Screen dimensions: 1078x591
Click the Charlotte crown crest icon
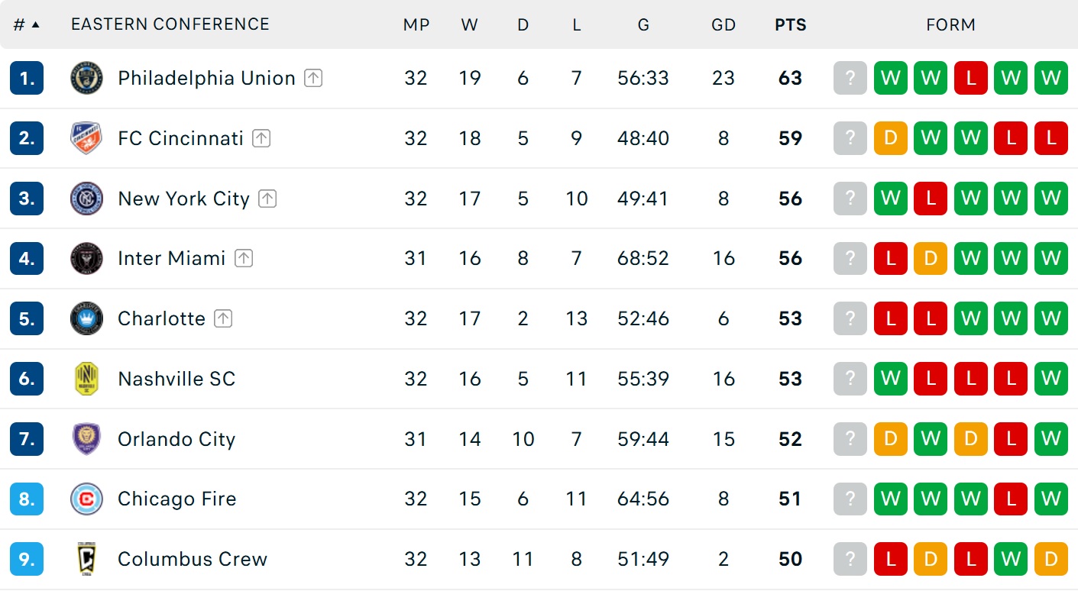tap(86, 318)
